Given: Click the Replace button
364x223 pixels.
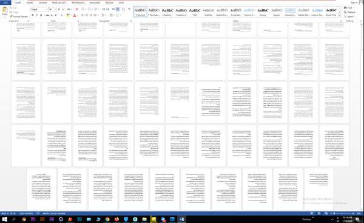Looking at the screenshot, I should tap(349, 12).
